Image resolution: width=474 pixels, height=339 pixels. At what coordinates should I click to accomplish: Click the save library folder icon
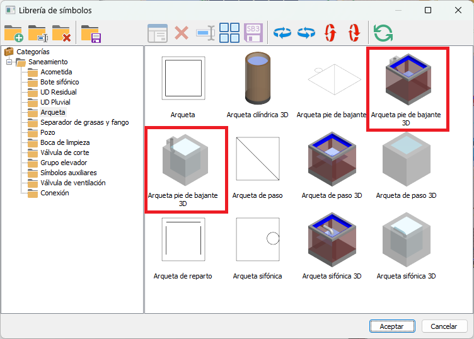[91, 33]
